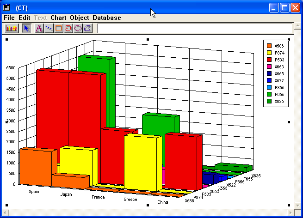Viewport: 303px width, 218px height.
Task: Select the polygon drawing tool
Action: pos(87,28)
